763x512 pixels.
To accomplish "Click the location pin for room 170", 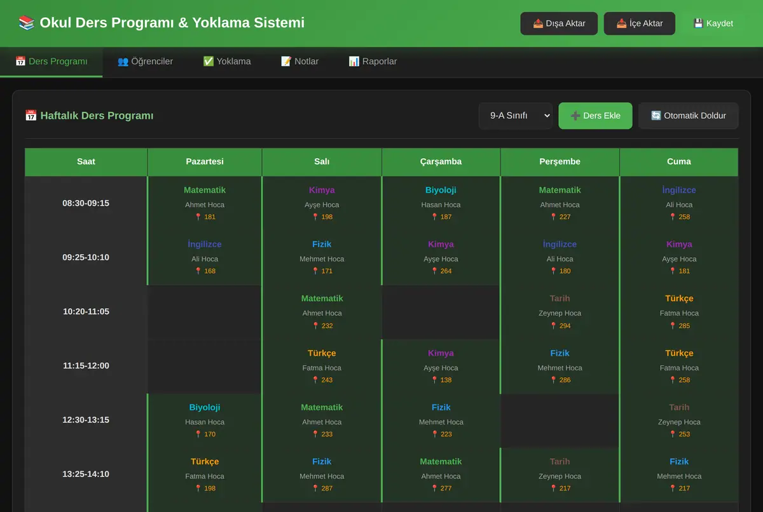I will pos(198,435).
